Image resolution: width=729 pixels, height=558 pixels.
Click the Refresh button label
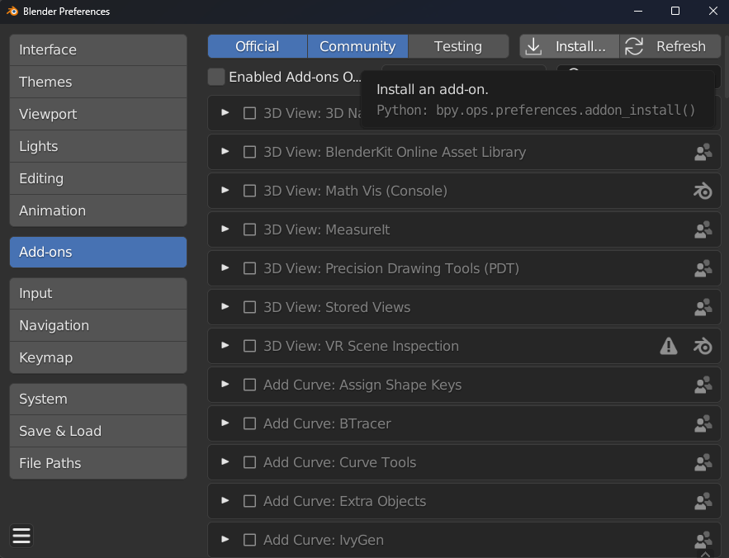tap(680, 46)
